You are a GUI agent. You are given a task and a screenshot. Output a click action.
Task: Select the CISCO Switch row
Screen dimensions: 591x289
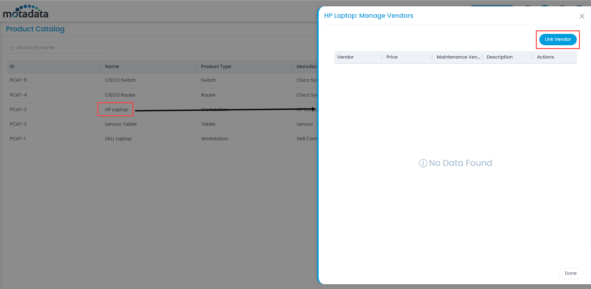(x=120, y=80)
